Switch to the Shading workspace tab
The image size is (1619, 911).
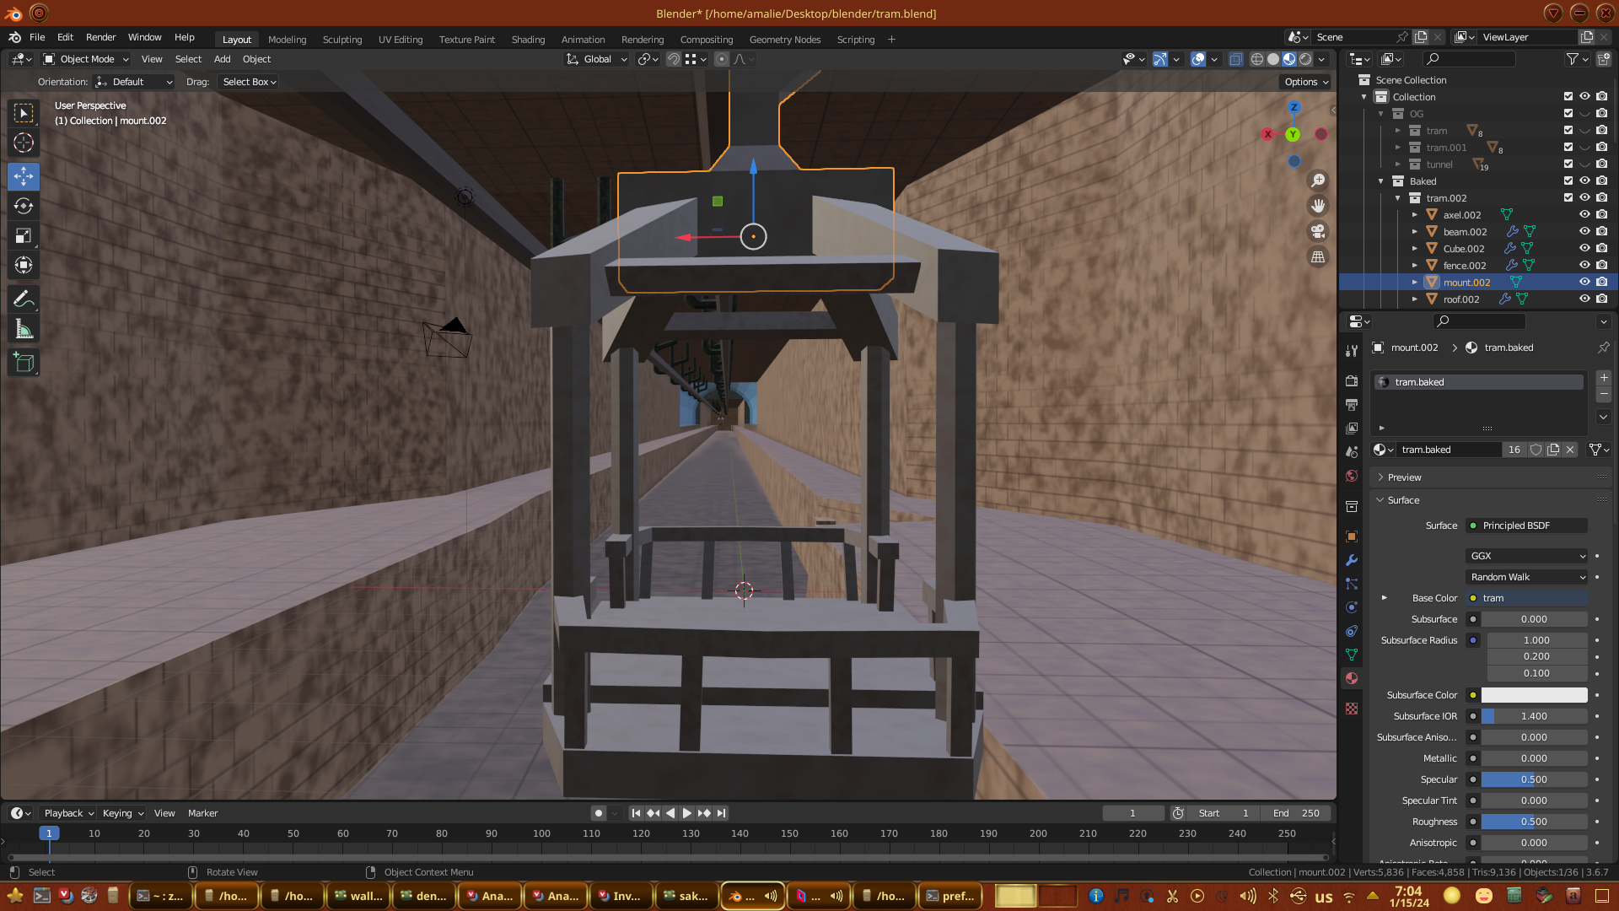[x=528, y=40]
